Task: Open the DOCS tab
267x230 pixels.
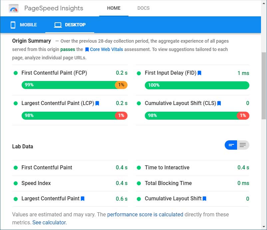Action: coord(143,8)
